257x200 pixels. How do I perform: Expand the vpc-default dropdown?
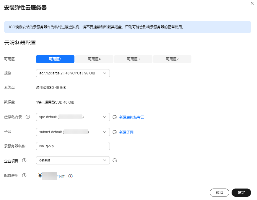73,117
